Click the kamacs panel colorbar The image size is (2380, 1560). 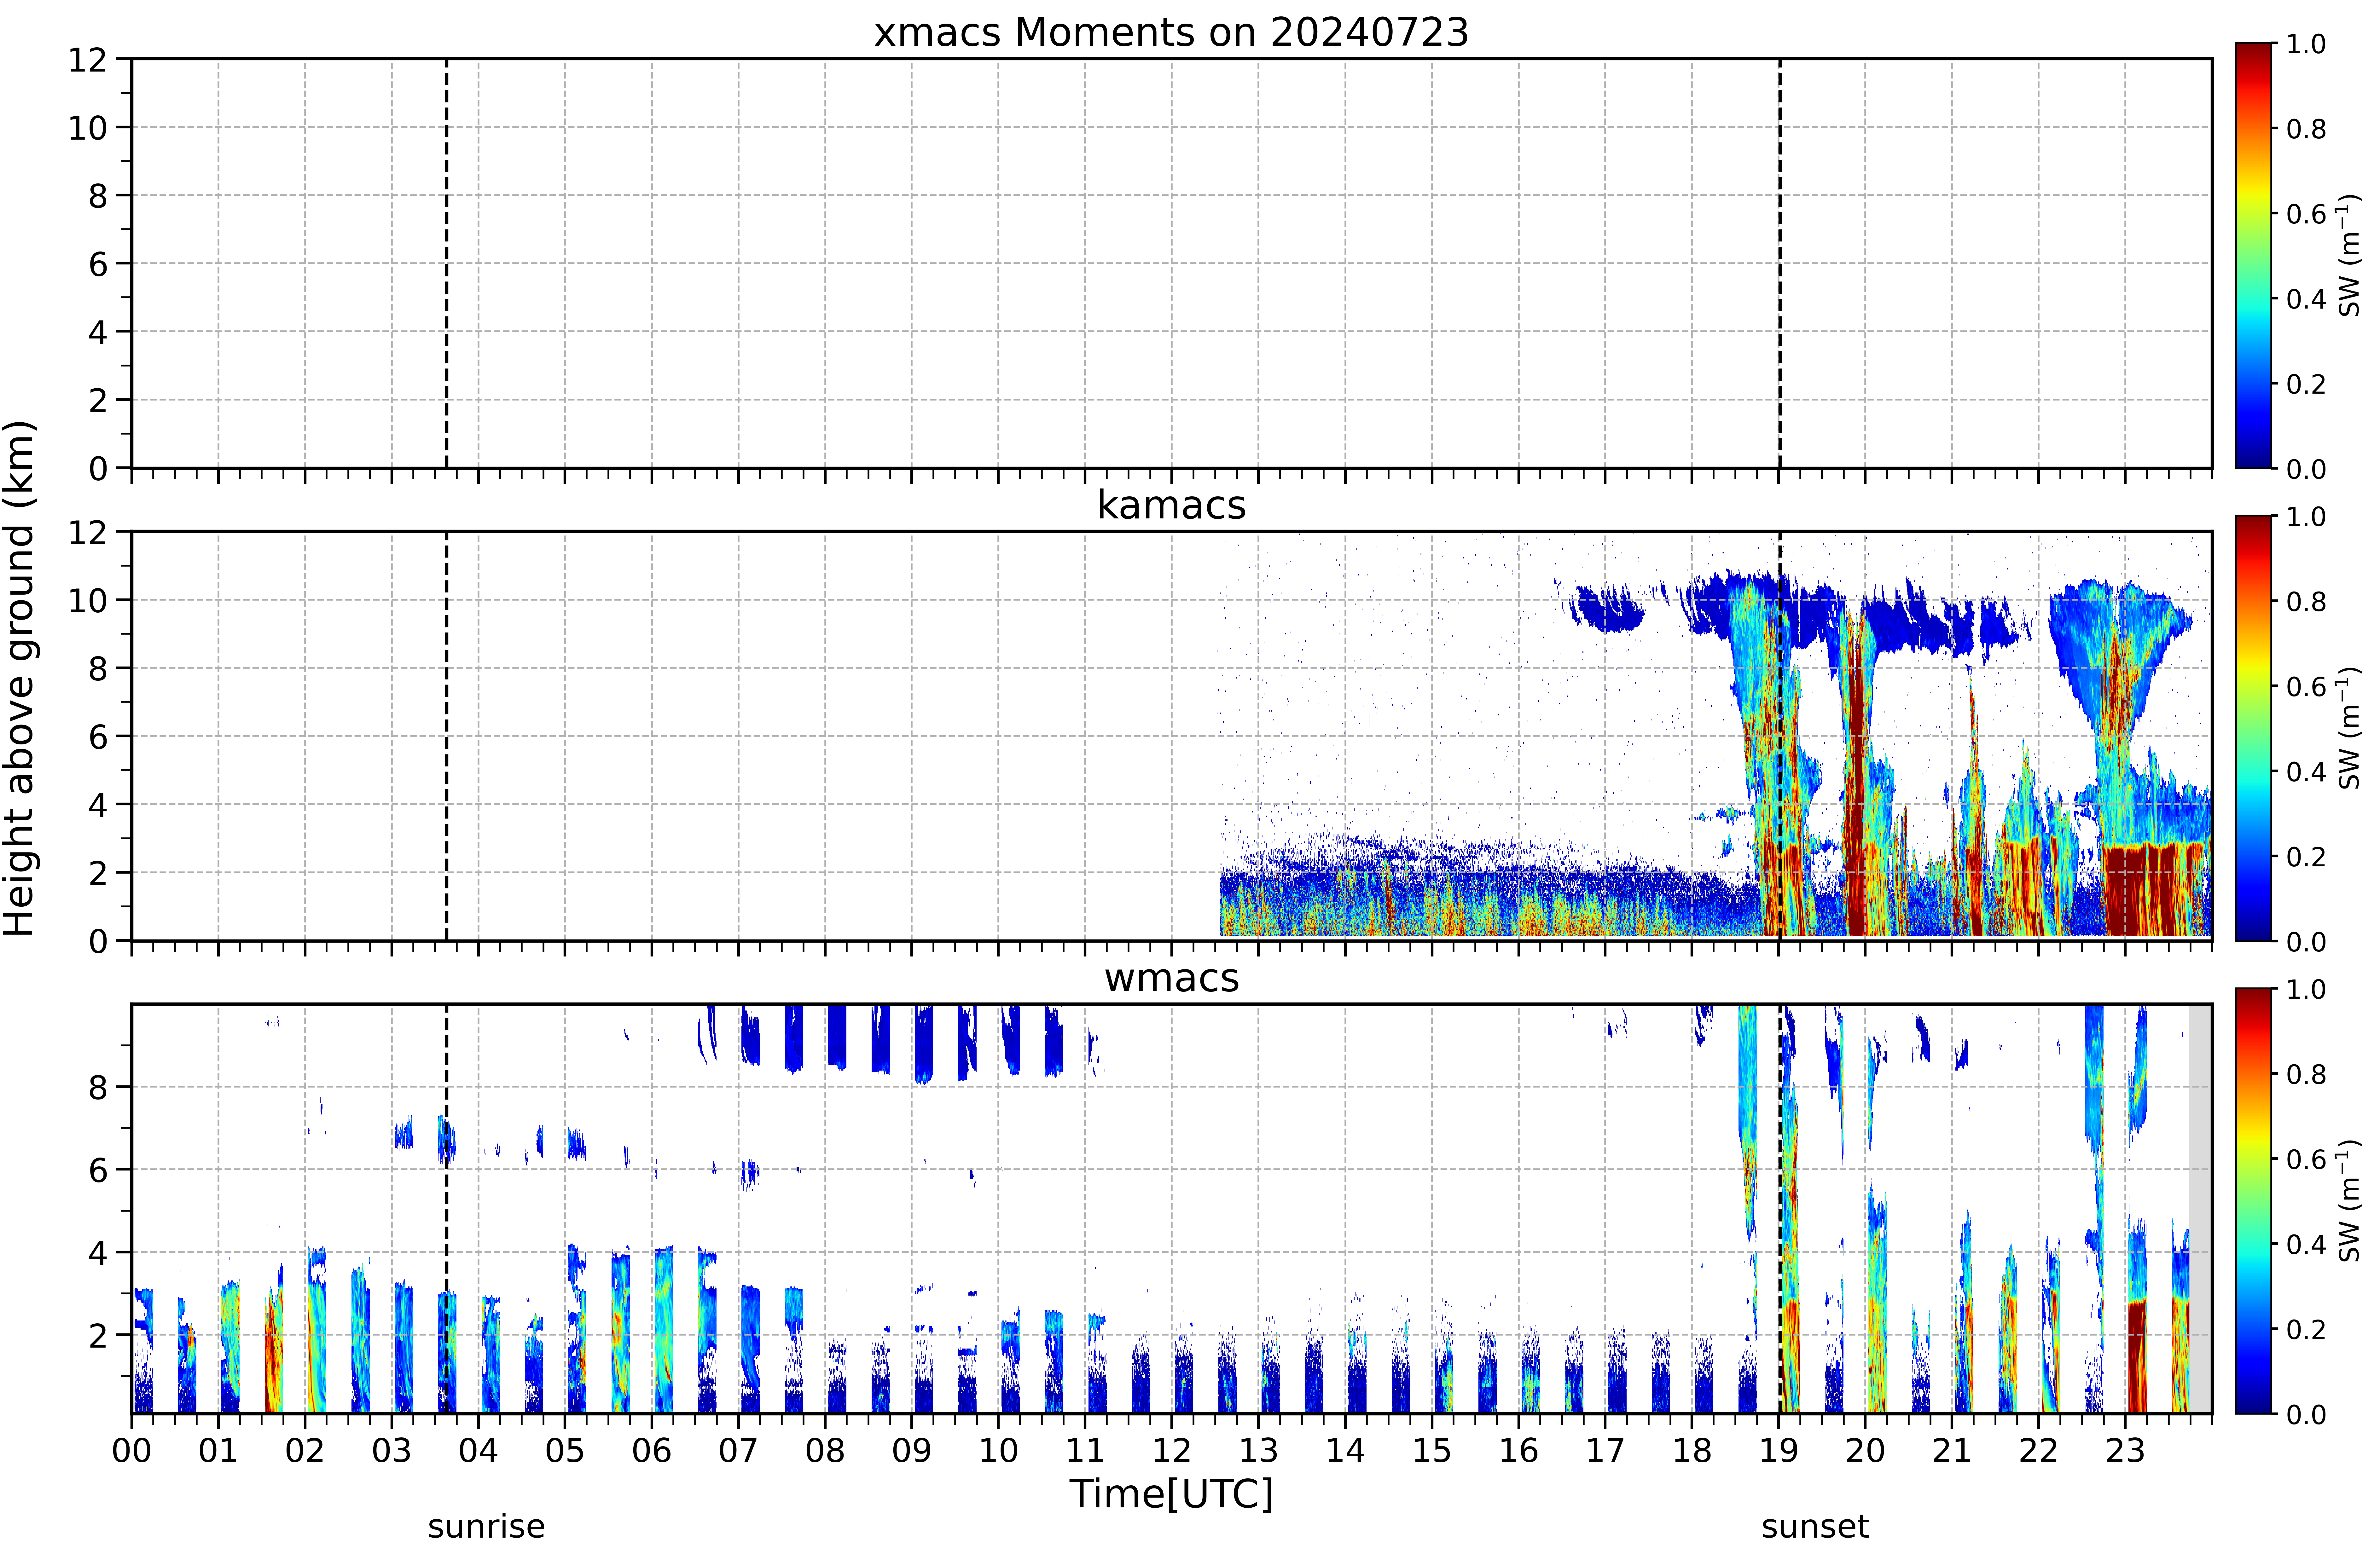click(x=2254, y=728)
